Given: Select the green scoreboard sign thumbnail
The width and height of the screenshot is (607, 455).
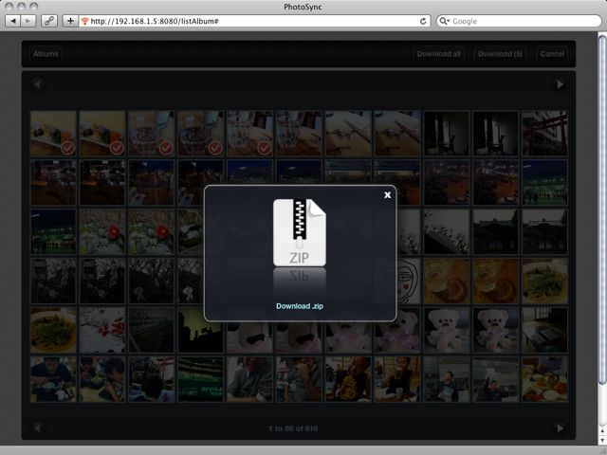Looking at the screenshot, I should 200,379.
